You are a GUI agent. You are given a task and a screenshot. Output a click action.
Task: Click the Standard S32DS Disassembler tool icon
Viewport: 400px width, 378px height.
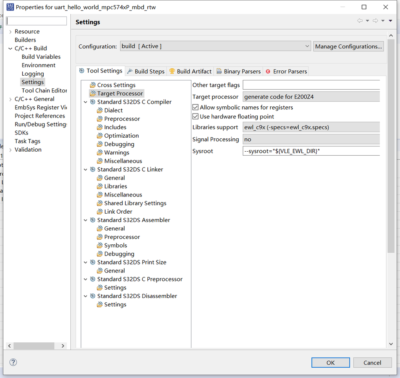93,296
